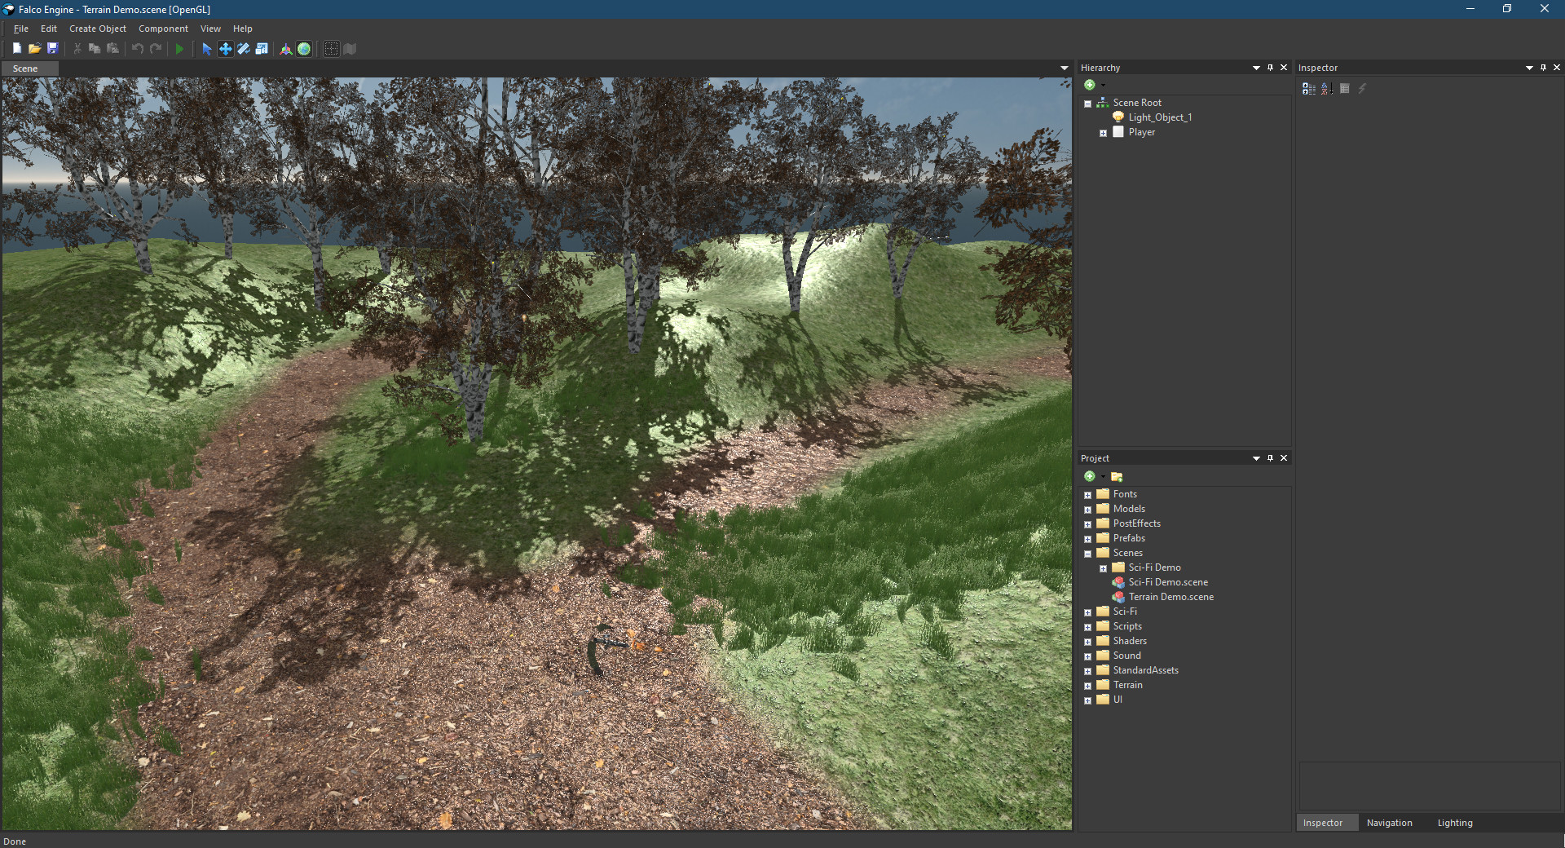Open the Navigation tab
The image size is (1565, 848).
pyautogui.click(x=1389, y=823)
